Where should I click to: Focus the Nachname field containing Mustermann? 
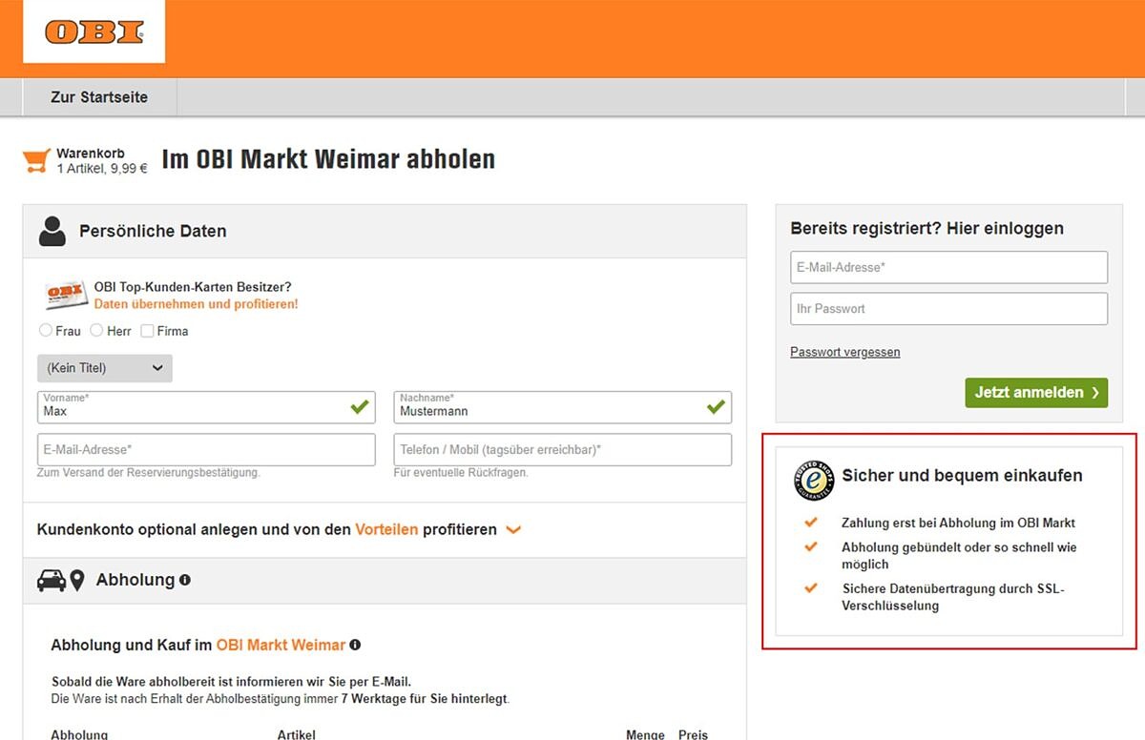(x=563, y=407)
